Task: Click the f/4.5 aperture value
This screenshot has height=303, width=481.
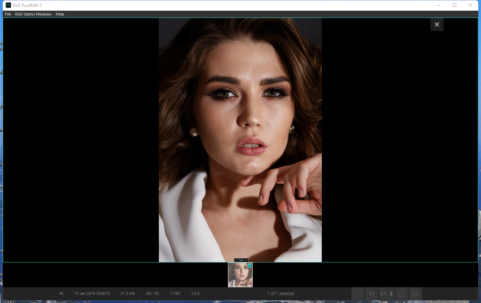Action: point(195,293)
